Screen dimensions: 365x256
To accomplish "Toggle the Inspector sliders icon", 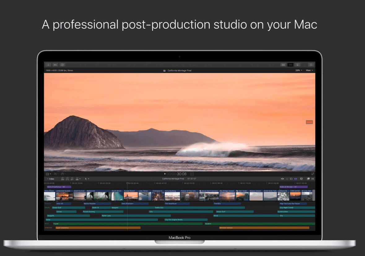I will pos(298,65).
